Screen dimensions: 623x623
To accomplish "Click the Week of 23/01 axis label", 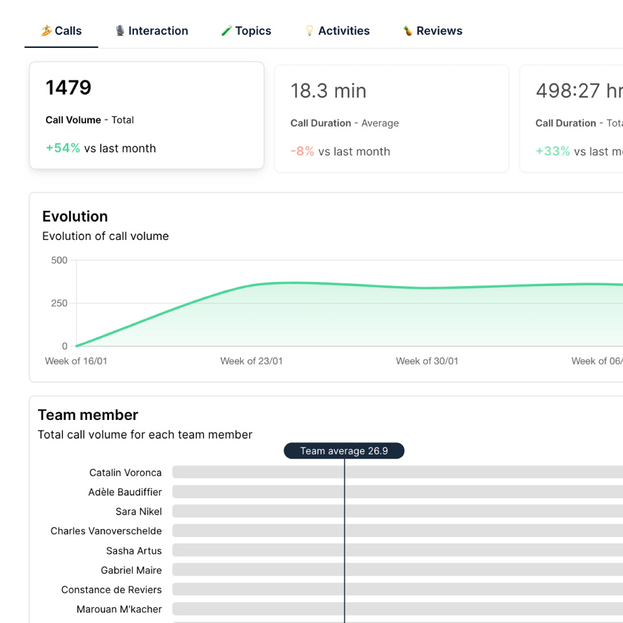I will [251, 361].
